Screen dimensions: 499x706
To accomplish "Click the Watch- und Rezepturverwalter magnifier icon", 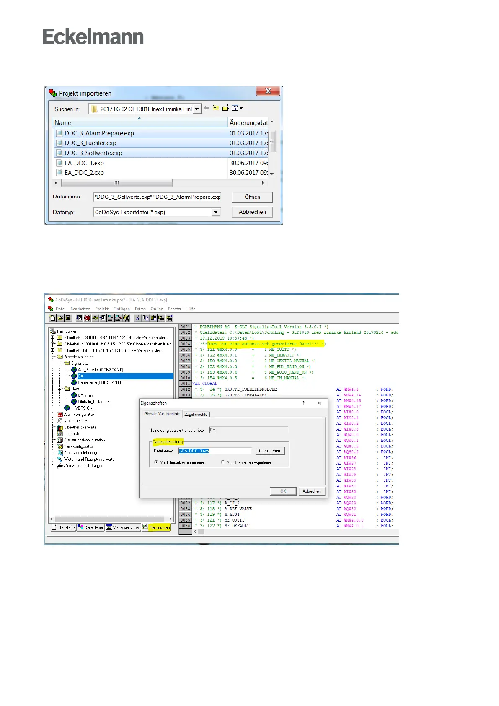I will point(60,459).
